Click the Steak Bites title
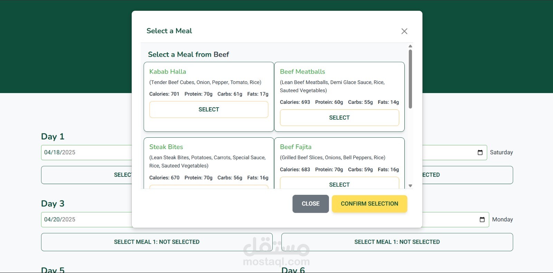 [166, 147]
